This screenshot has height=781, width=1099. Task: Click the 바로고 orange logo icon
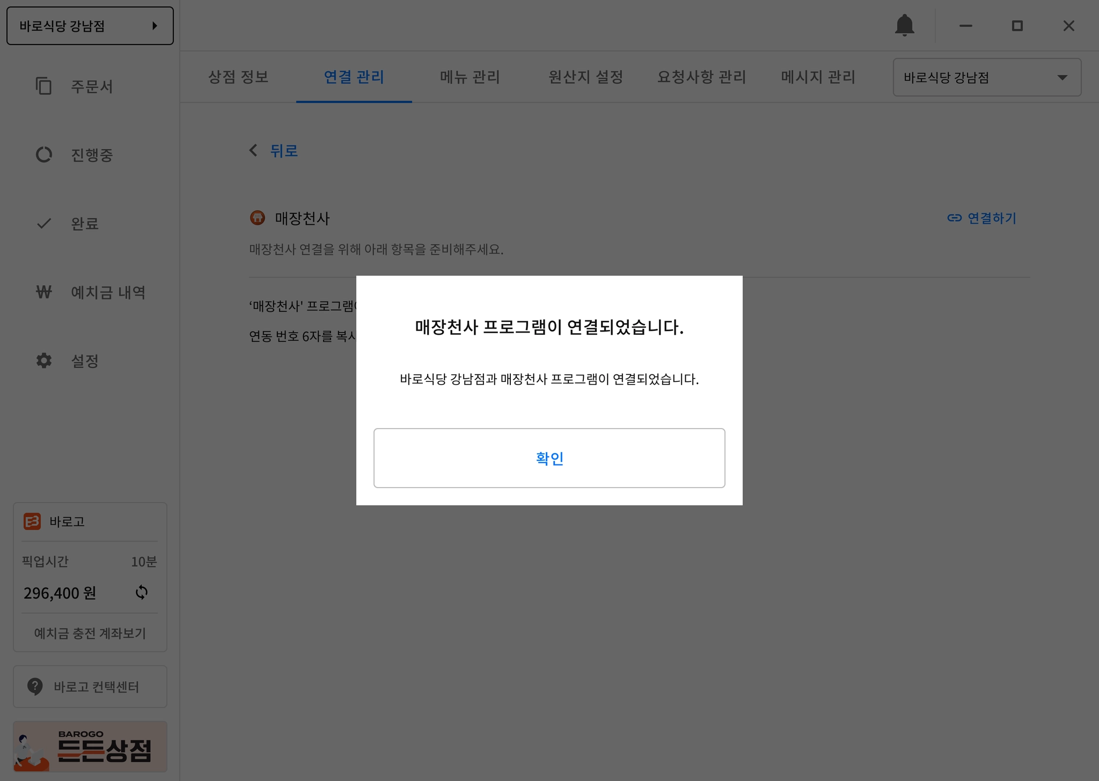[x=32, y=521]
